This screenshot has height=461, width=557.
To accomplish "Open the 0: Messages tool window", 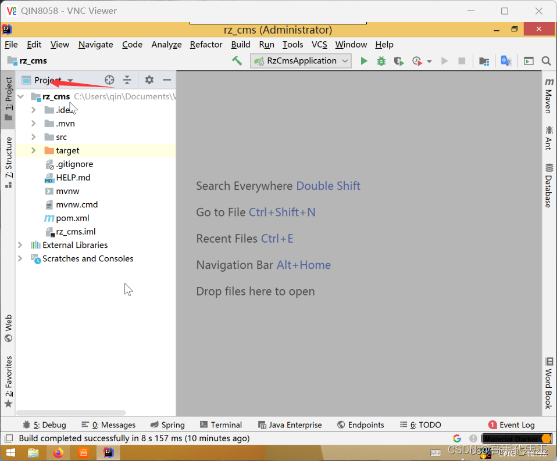I will [x=108, y=425].
